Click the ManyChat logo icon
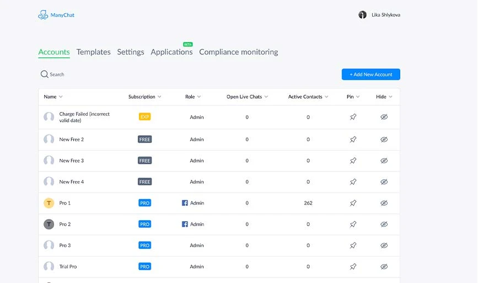This screenshot has width=478, height=283. point(43,15)
